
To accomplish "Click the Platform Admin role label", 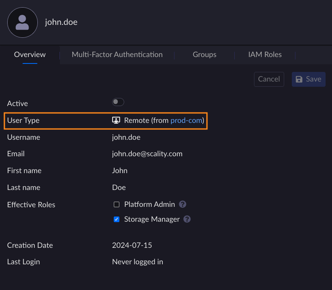I will point(150,204).
